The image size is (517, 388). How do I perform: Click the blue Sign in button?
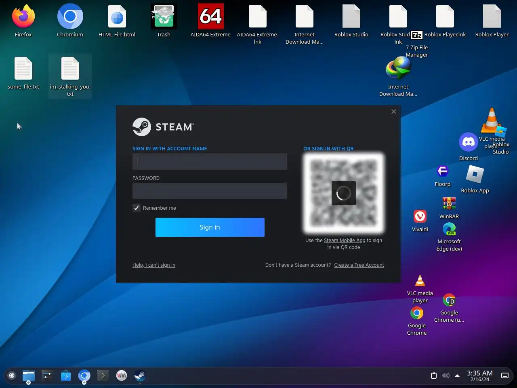210,227
